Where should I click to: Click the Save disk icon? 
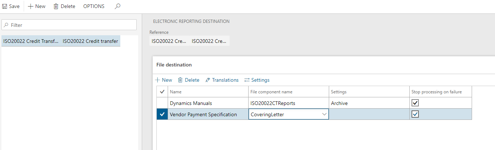(x=5, y=7)
